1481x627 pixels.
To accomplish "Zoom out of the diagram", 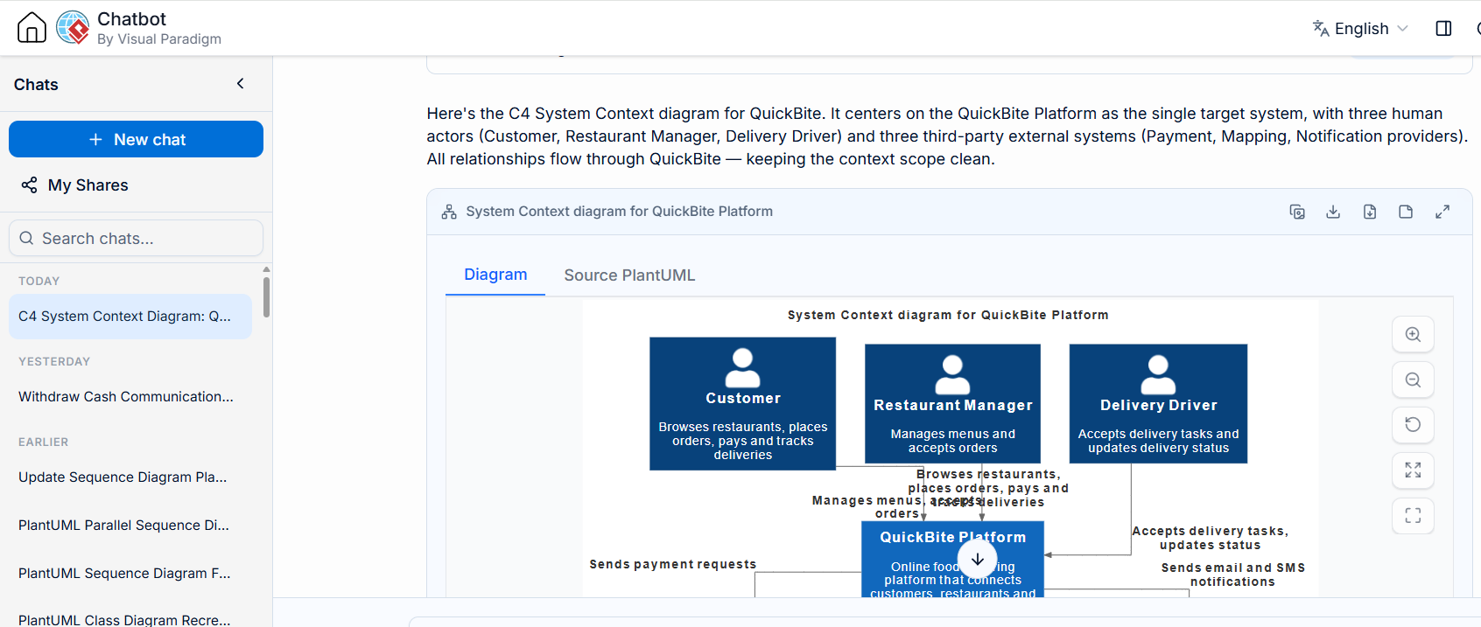I will (1413, 380).
